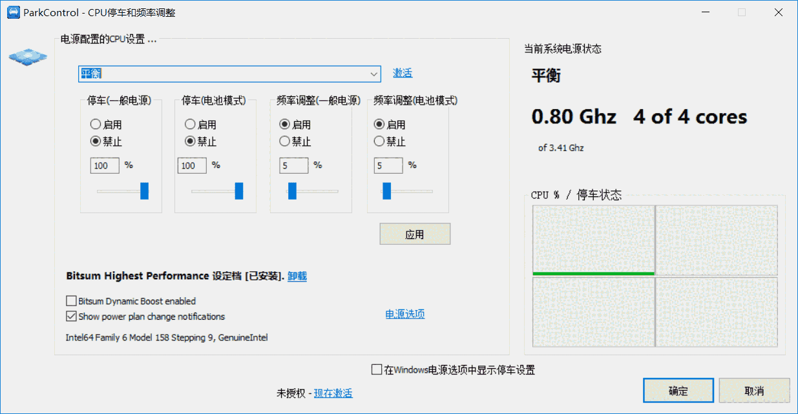This screenshot has width=798, height=414.
Task: Close the ParkControl window
Action: tap(779, 12)
